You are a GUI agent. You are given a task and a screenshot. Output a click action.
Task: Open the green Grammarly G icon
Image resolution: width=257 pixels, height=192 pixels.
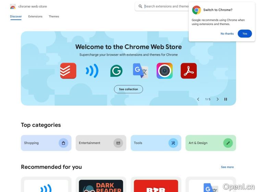[x=117, y=71]
